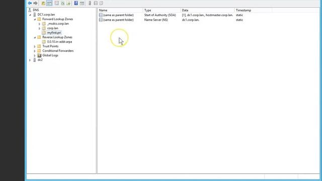The height and width of the screenshot is (181, 322).
Task: Click the New Record toolbar icon
Action: pyautogui.click(x=96, y=3)
